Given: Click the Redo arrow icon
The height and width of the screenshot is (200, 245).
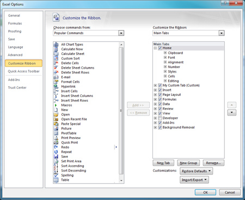Looking at the screenshot, I should point(56,147).
